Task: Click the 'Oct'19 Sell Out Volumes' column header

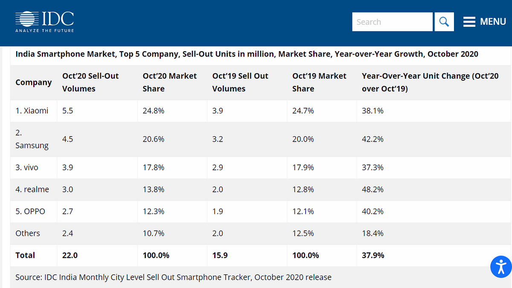Action: pyautogui.click(x=240, y=82)
